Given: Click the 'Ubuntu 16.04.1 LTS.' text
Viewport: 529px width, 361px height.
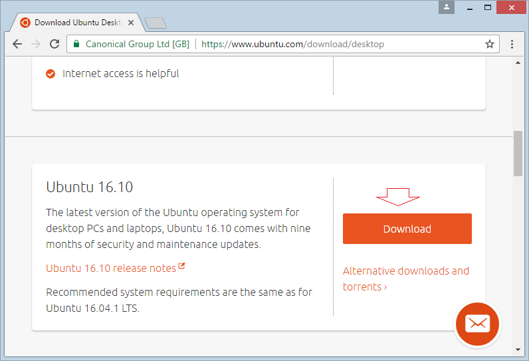Looking at the screenshot, I should [93, 308].
